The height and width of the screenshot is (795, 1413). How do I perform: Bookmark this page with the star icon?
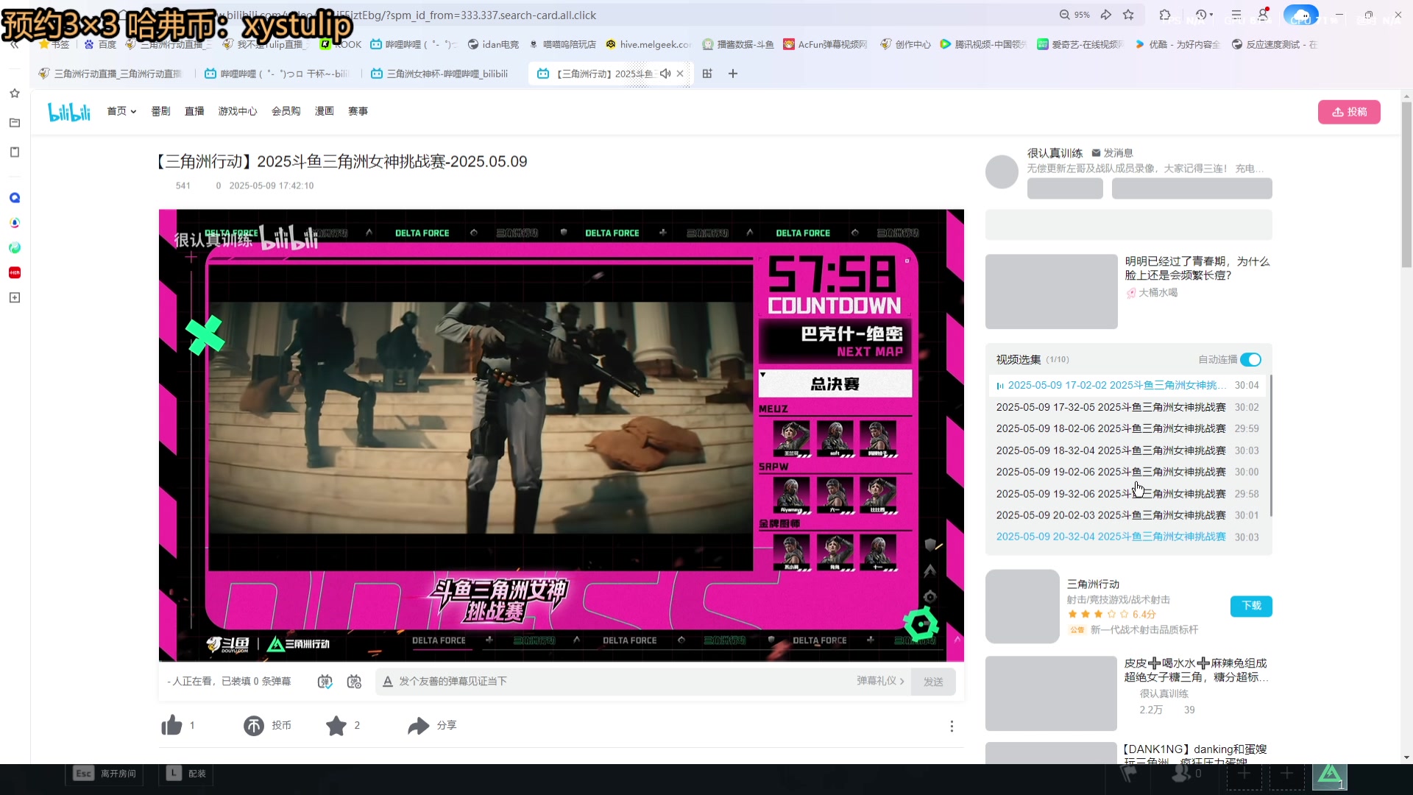(x=1129, y=15)
